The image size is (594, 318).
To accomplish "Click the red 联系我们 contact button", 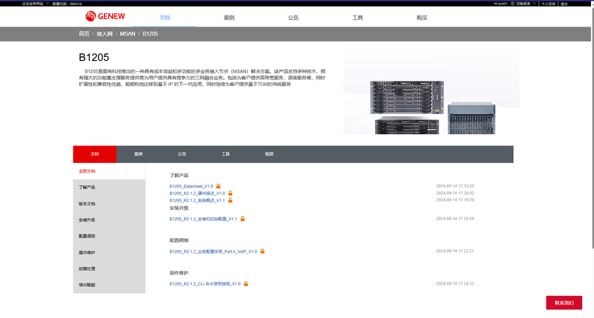I will (x=564, y=302).
